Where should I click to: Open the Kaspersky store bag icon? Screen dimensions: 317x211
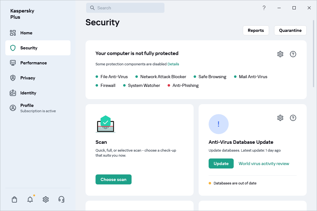(14, 199)
